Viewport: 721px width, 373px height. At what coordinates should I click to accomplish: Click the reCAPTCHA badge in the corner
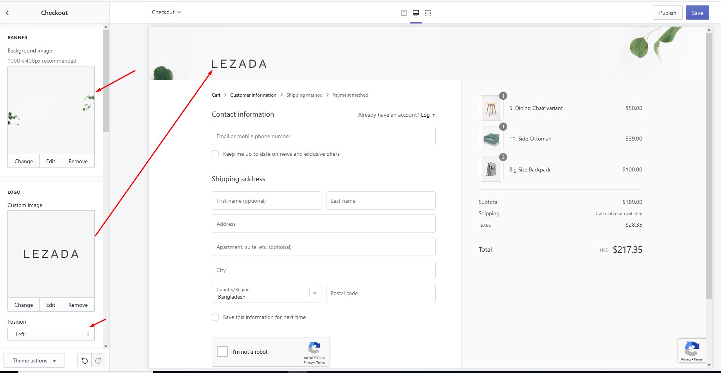[x=692, y=351]
